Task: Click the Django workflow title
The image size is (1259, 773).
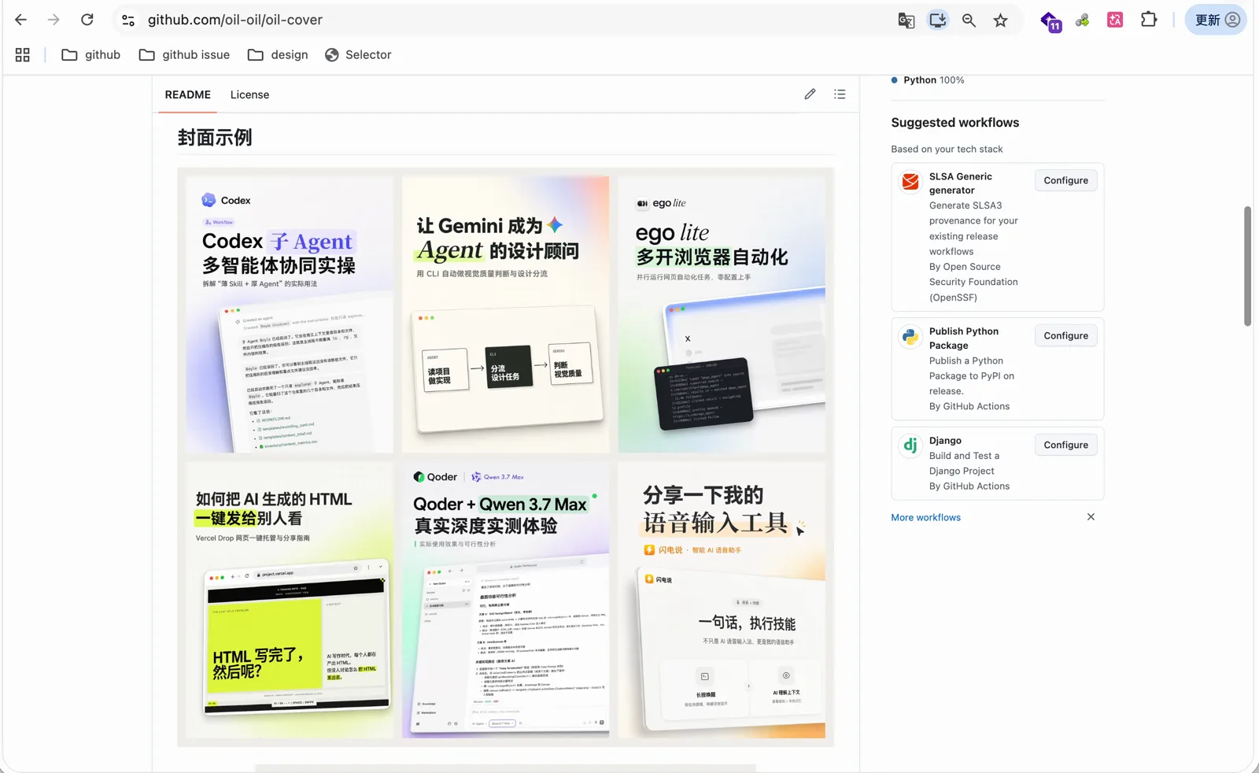Action: (x=945, y=441)
